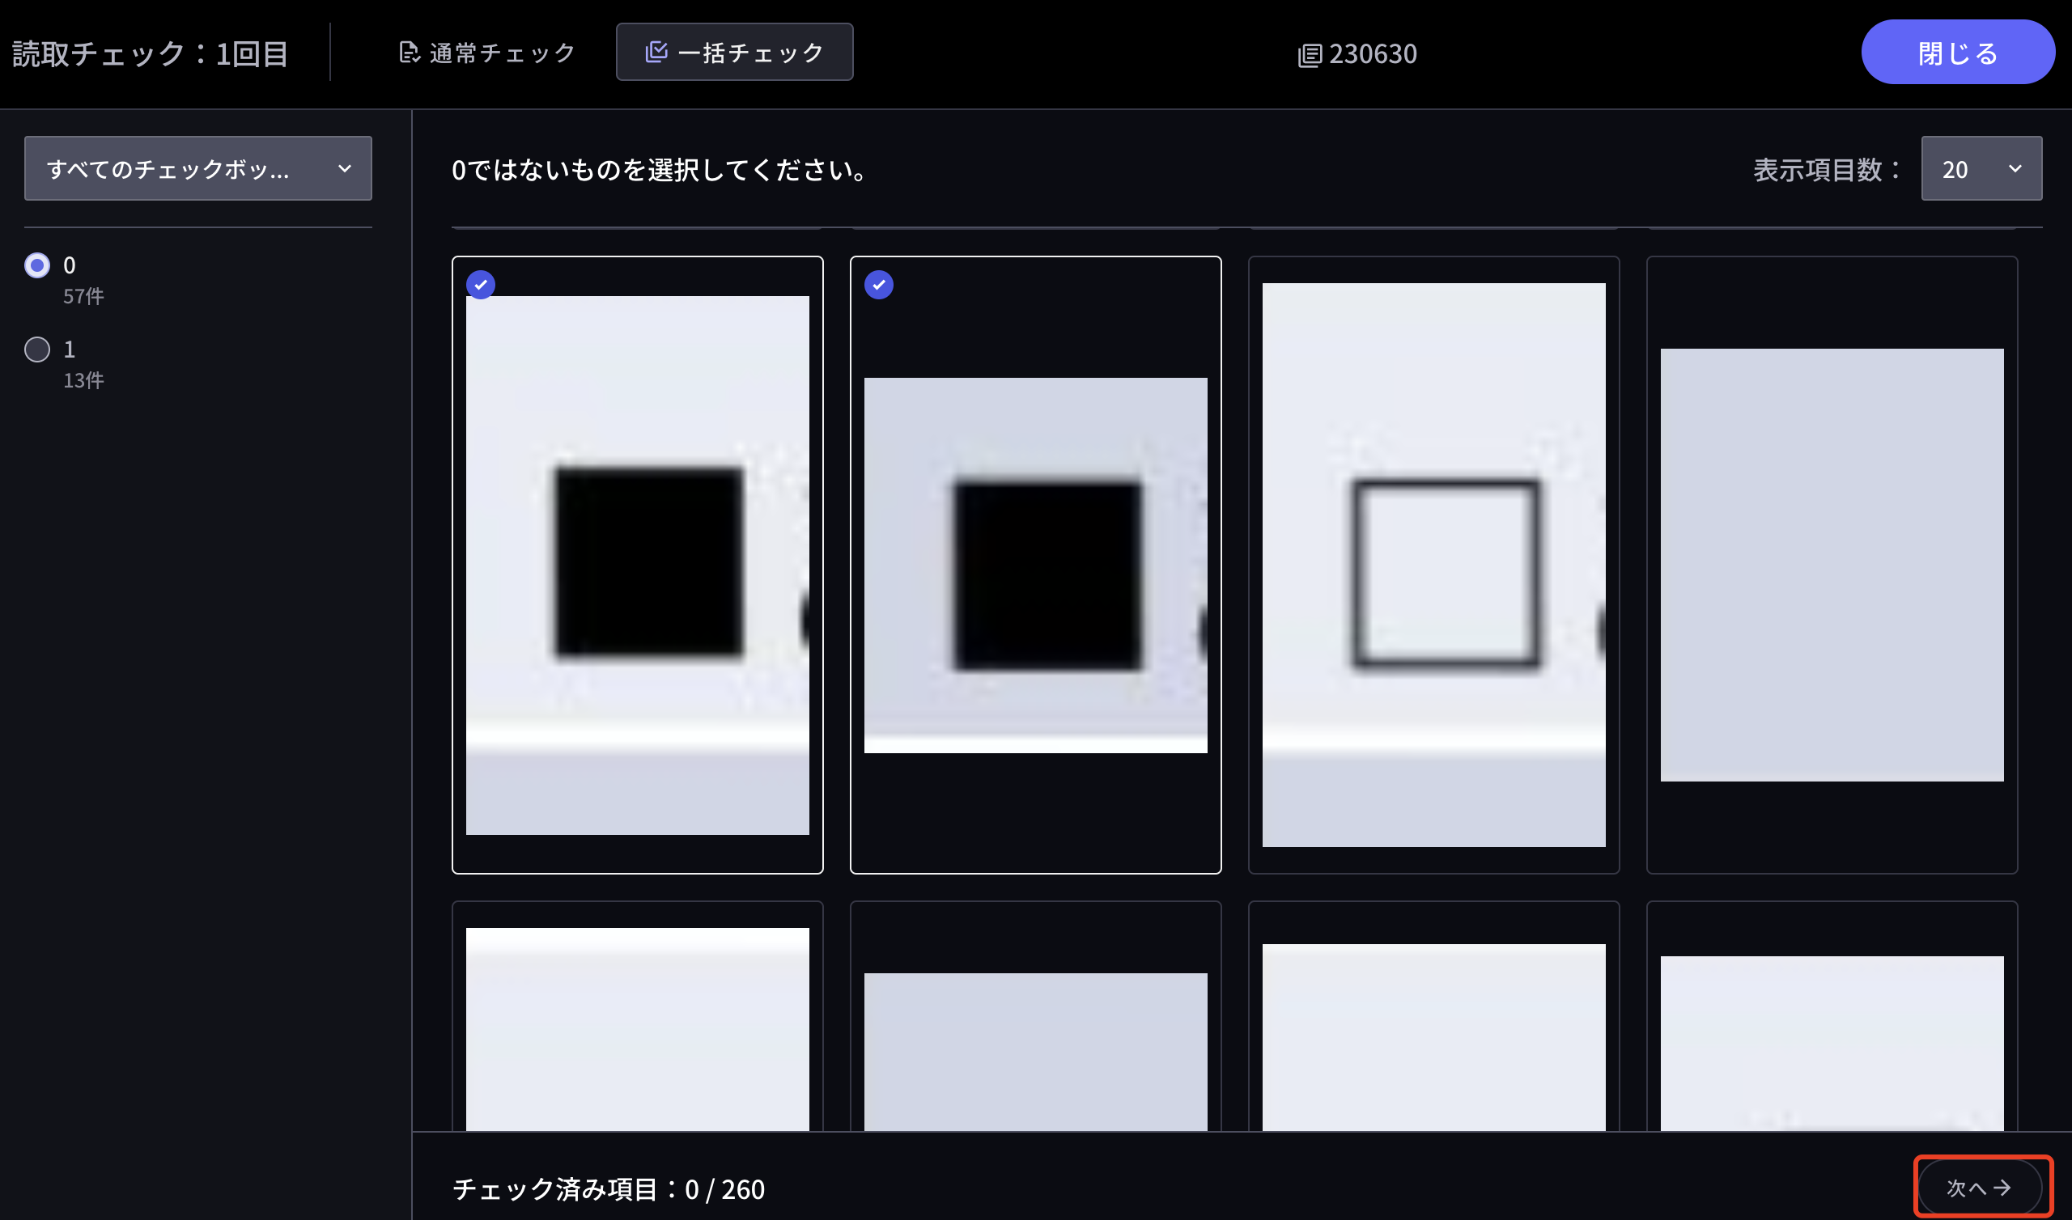This screenshot has width=2072, height=1220.
Task: Click the chevron on the checkbox filter dropdown
Action: point(346,168)
